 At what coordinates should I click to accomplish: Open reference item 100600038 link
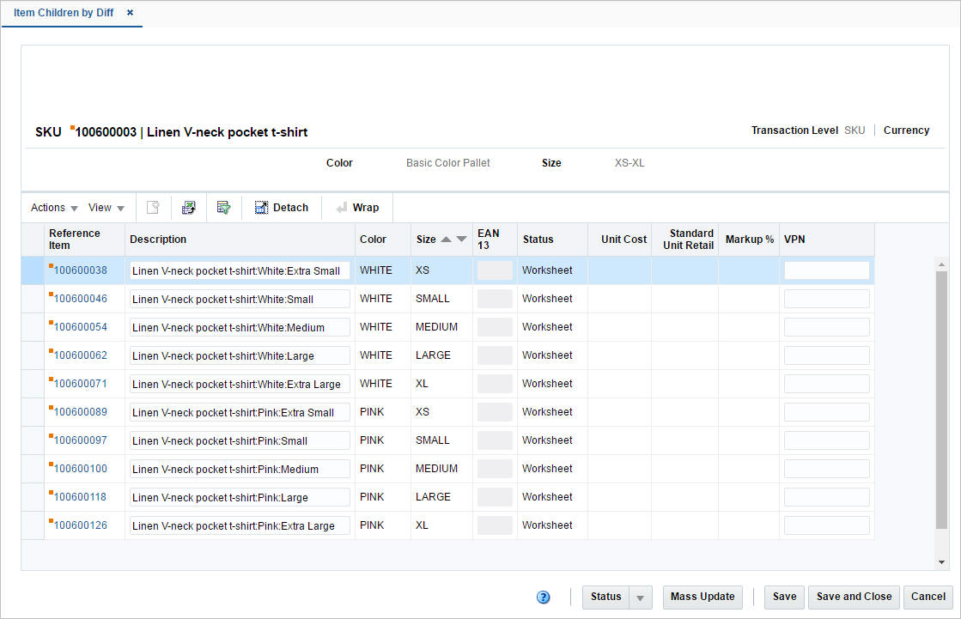click(80, 270)
